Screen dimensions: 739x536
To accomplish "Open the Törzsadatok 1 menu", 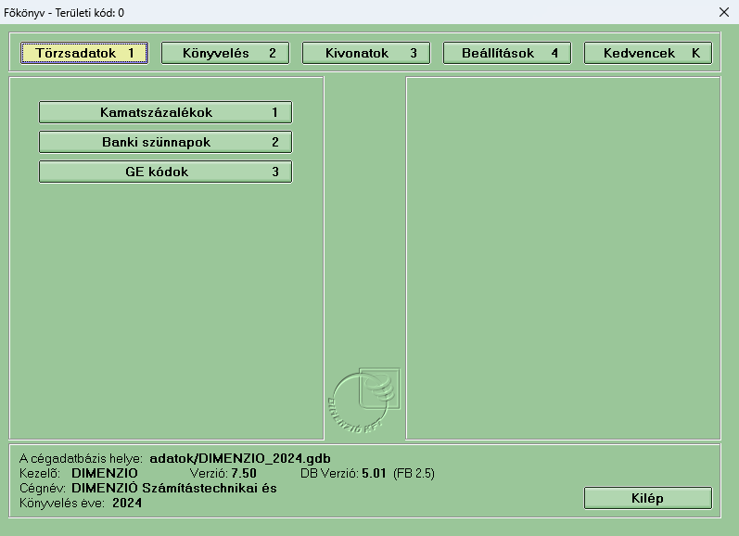I will point(84,53).
